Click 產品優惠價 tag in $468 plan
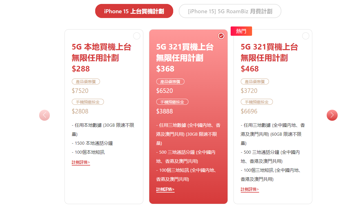This screenshot has width=354, height=210. point(255,82)
